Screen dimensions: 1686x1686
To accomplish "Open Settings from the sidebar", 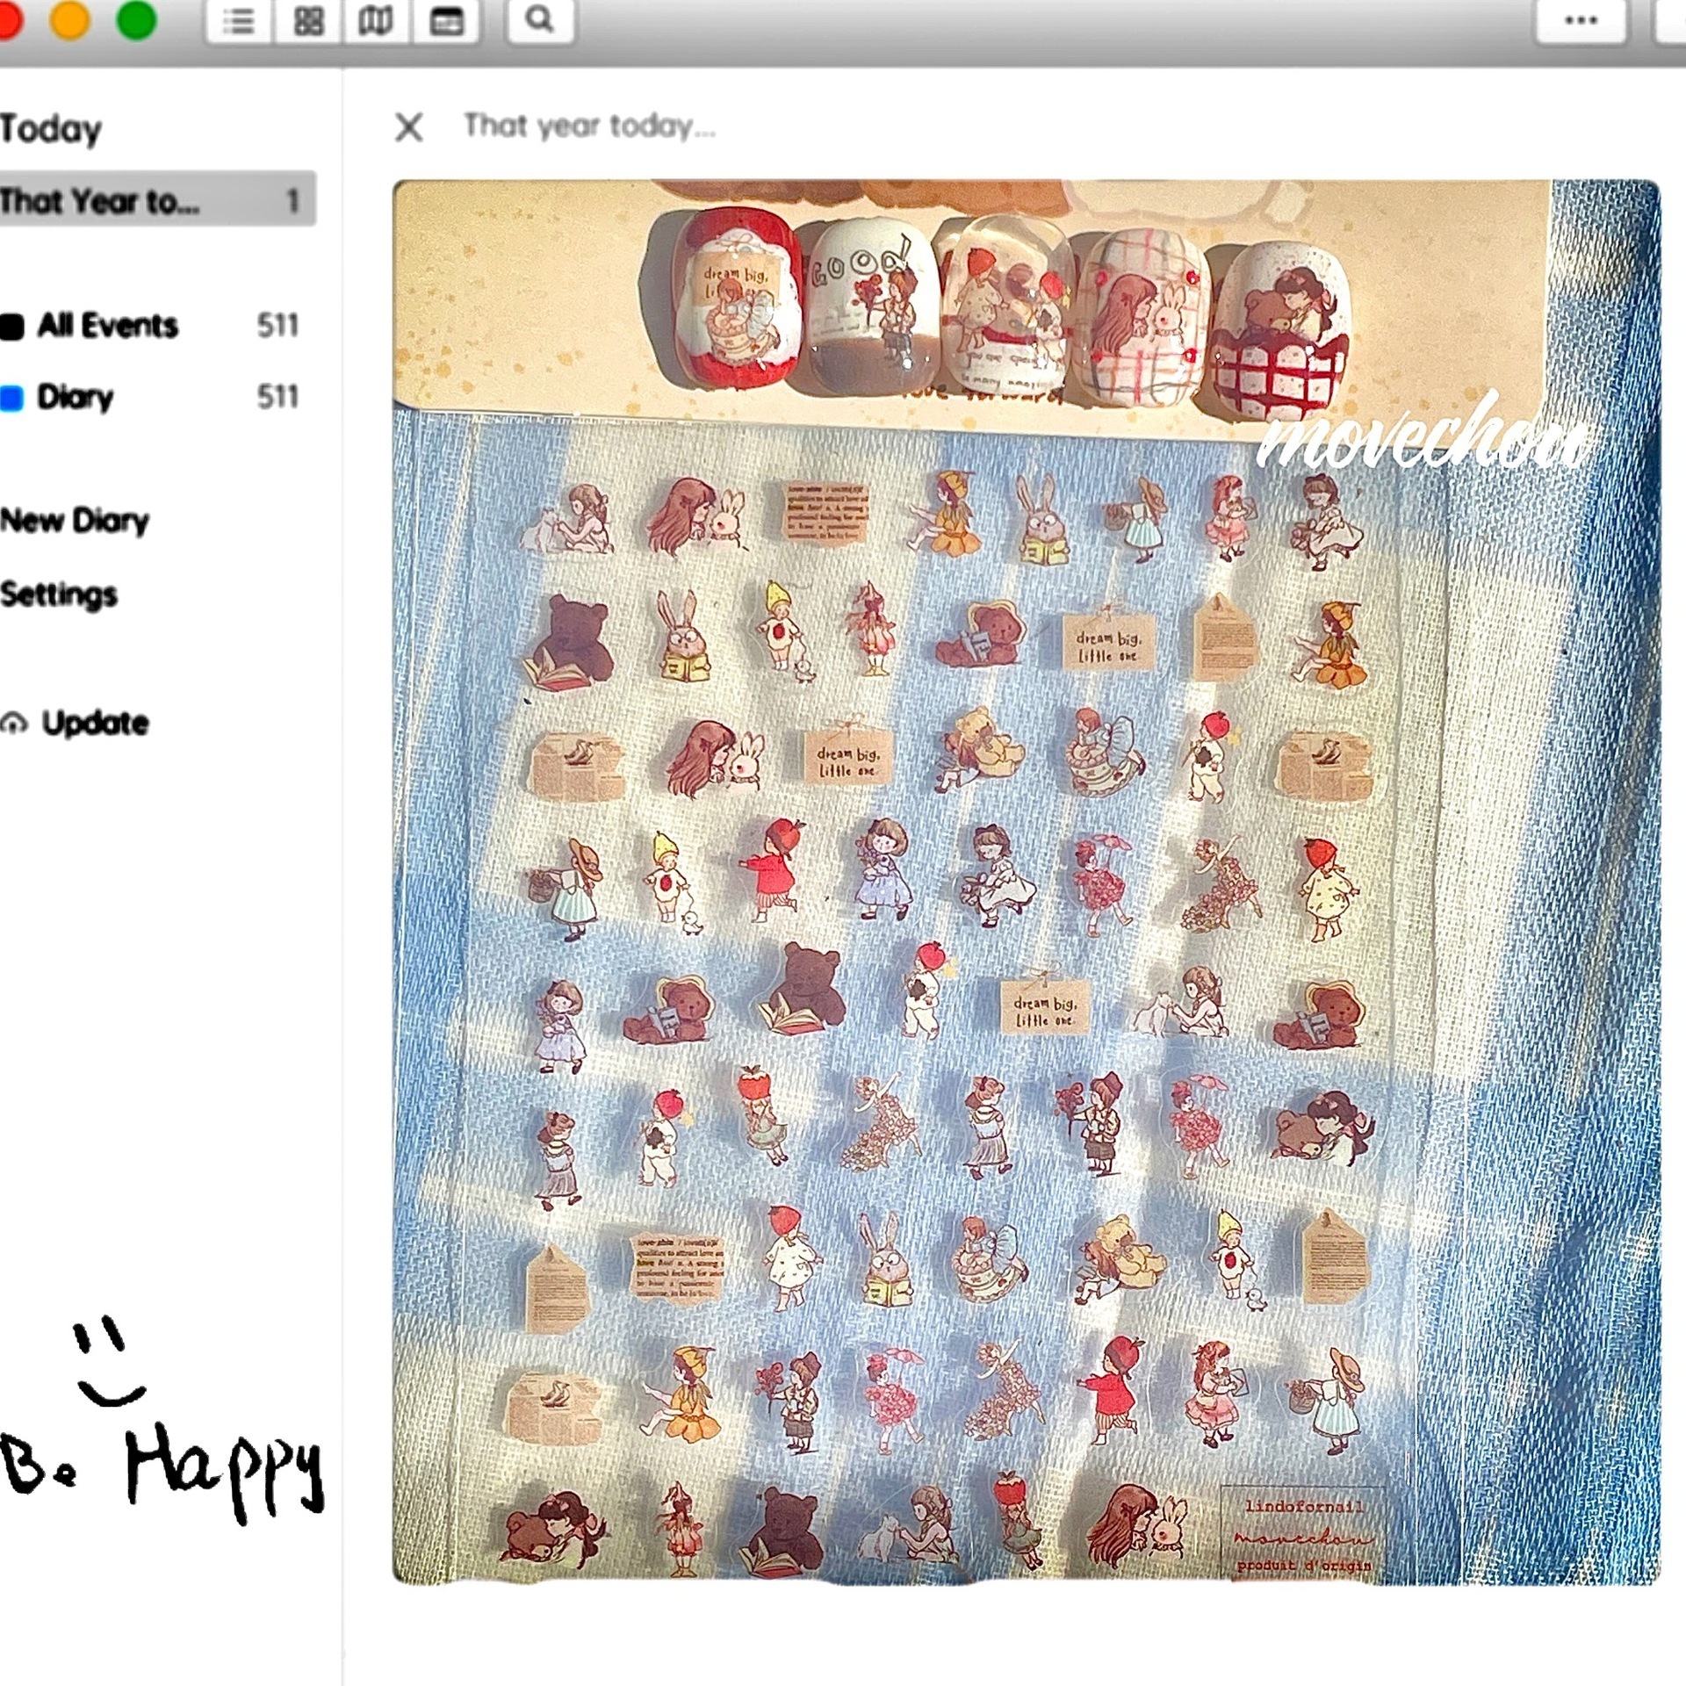I will pyautogui.click(x=59, y=594).
